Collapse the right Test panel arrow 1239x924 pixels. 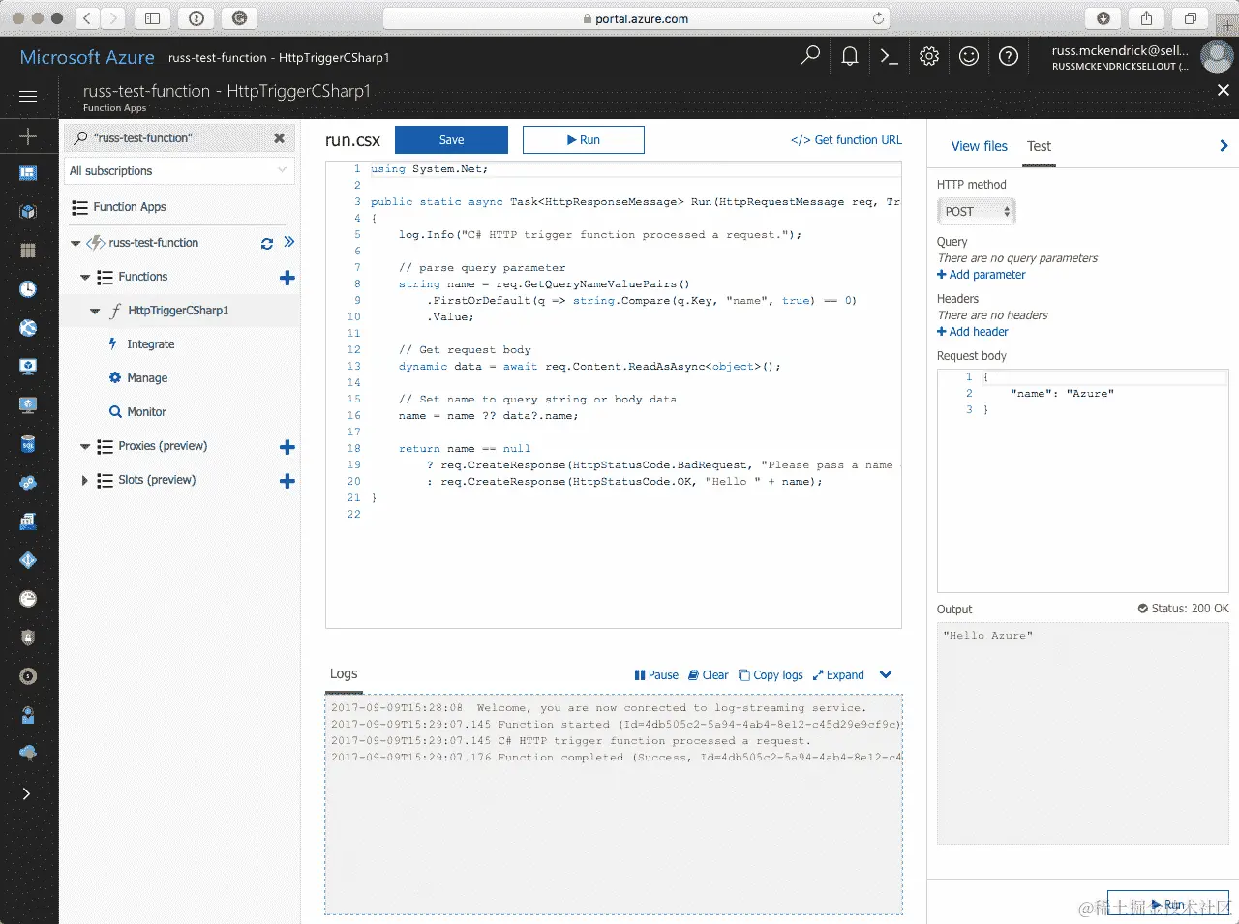coord(1224,146)
